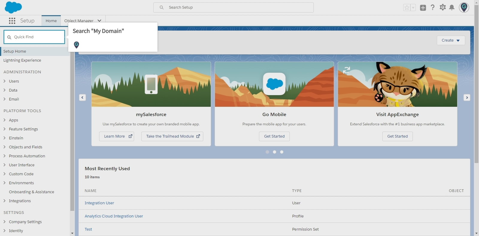
Task: Expand the Integrations section
Action: coord(4,201)
